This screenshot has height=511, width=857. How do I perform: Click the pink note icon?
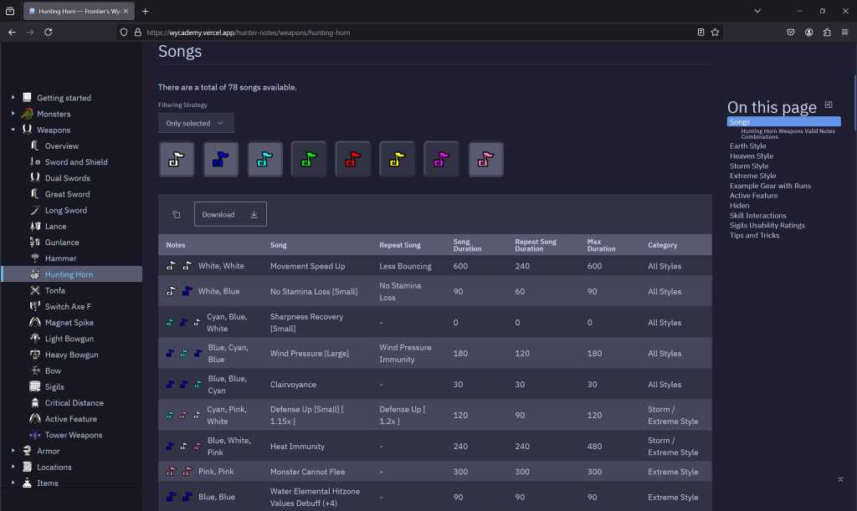pos(486,159)
